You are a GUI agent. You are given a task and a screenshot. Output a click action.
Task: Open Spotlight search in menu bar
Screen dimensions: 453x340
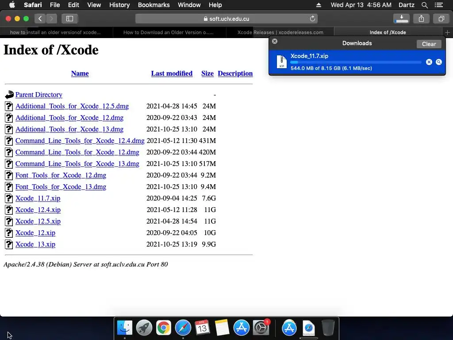(x=424, y=5)
